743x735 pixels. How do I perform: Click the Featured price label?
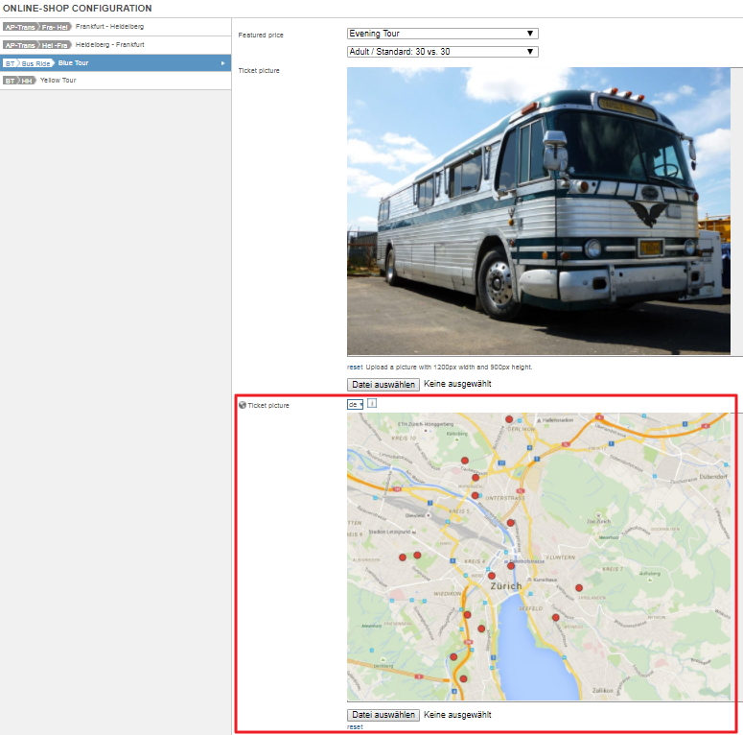point(261,36)
